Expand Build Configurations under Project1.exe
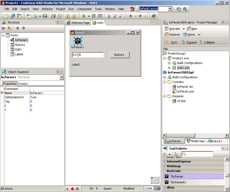The image size is (230, 192). coord(169,63)
